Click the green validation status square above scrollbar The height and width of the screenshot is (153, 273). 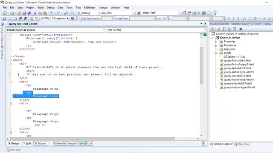[205, 35]
